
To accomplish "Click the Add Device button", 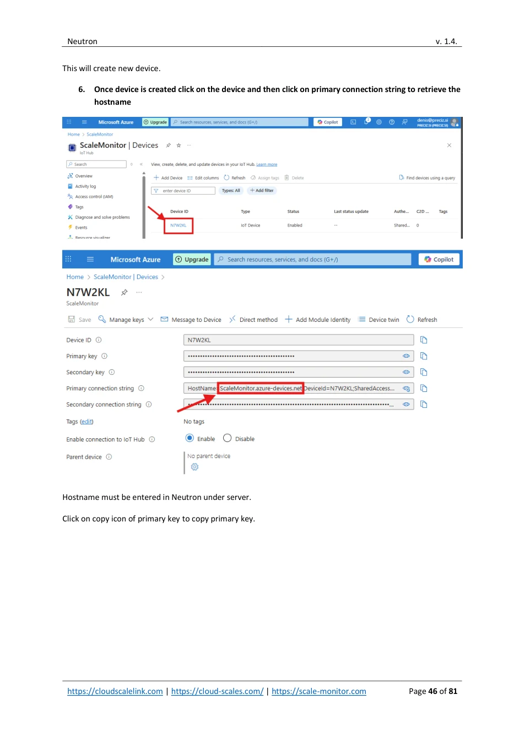I will (x=168, y=178).
